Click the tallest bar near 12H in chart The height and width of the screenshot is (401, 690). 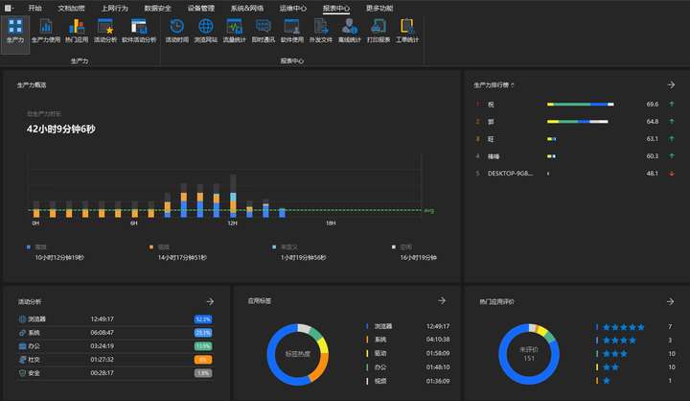[233, 196]
